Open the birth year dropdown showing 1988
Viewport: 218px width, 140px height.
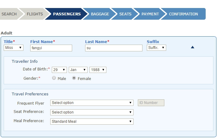click(98, 70)
